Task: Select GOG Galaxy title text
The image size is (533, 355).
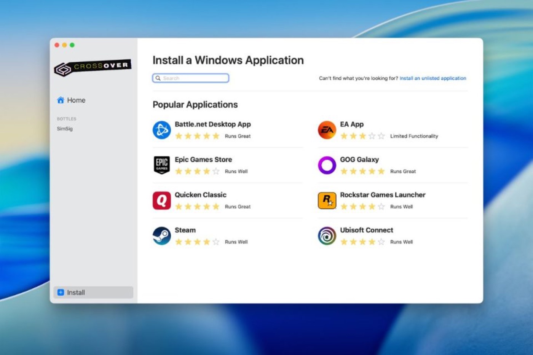Action: point(359,159)
